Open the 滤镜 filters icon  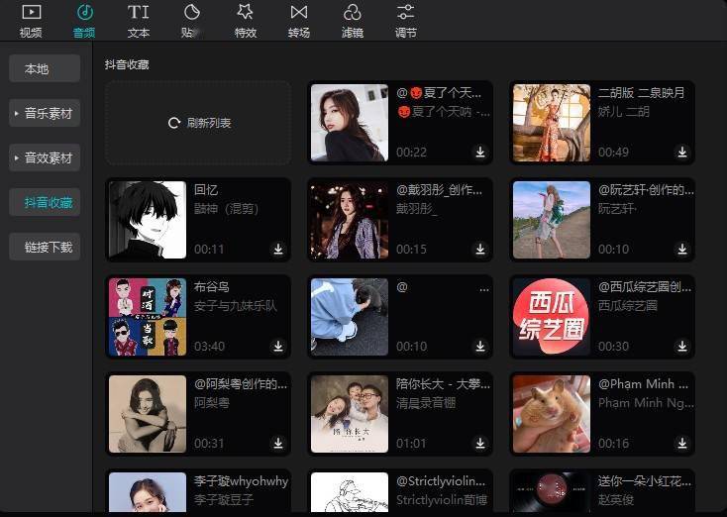pyautogui.click(x=352, y=13)
